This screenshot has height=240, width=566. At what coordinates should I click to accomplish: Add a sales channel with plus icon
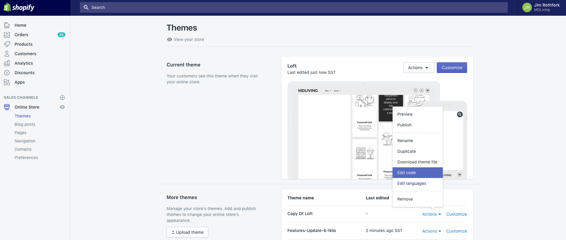pyautogui.click(x=62, y=98)
